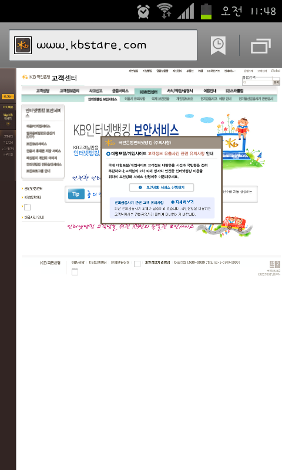This screenshot has height=470, width=282.
Task: Open the 사고신고 main menu tab
Action: pyautogui.click(x=96, y=90)
